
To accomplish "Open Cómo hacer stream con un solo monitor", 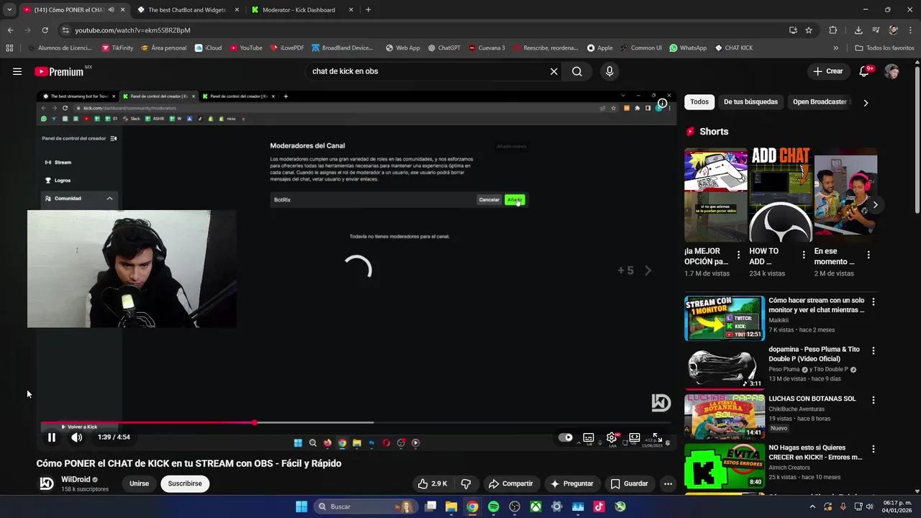I will click(816, 305).
